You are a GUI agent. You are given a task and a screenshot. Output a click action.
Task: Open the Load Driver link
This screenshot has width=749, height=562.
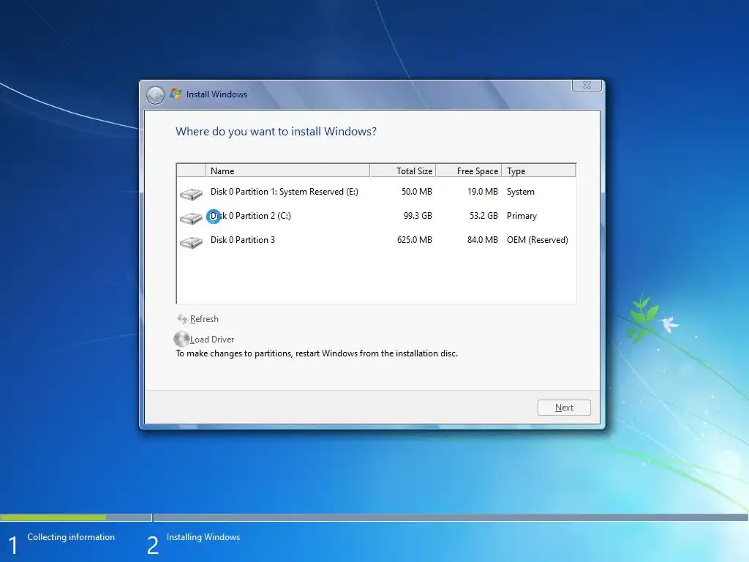[212, 340]
